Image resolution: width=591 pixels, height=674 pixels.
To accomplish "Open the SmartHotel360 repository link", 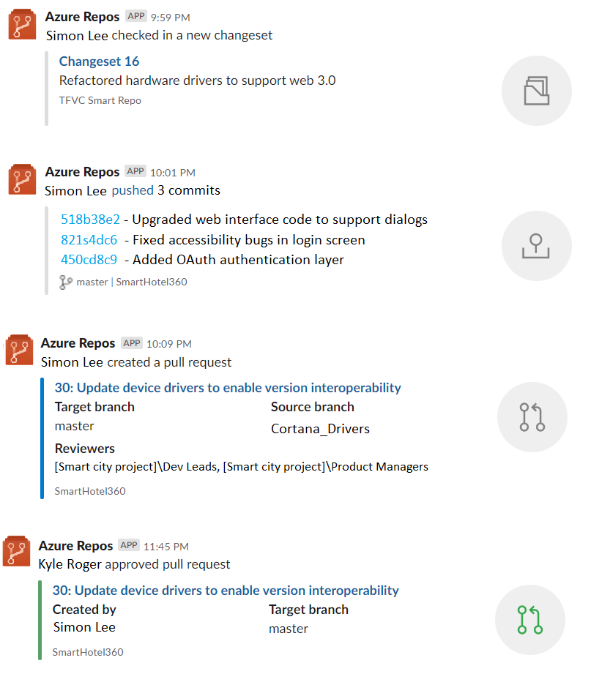I will pos(150,282).
